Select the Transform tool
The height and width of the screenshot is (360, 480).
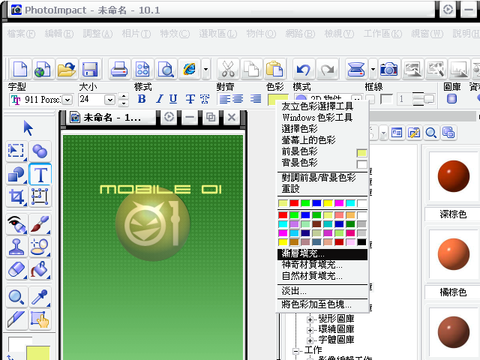click(x=40, y=196)
